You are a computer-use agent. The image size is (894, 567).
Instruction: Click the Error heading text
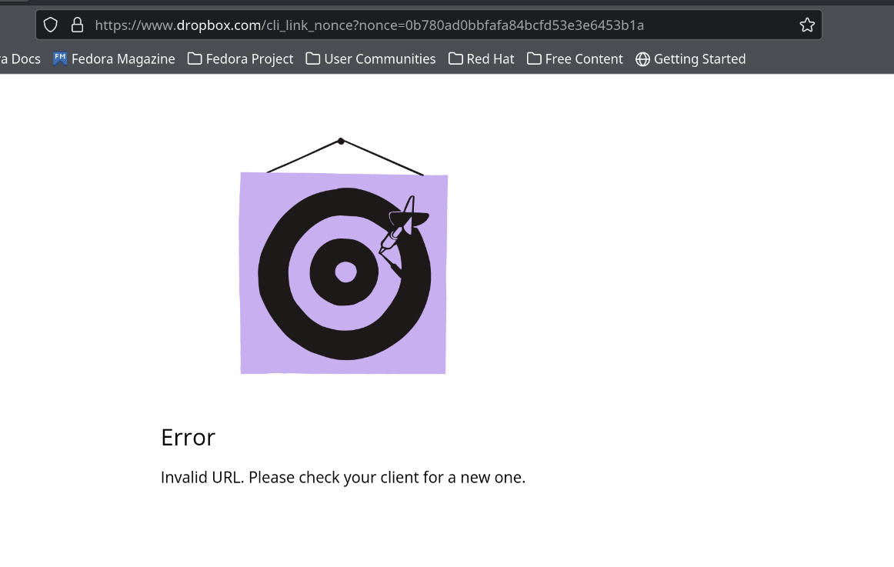[x=188, y=437]
